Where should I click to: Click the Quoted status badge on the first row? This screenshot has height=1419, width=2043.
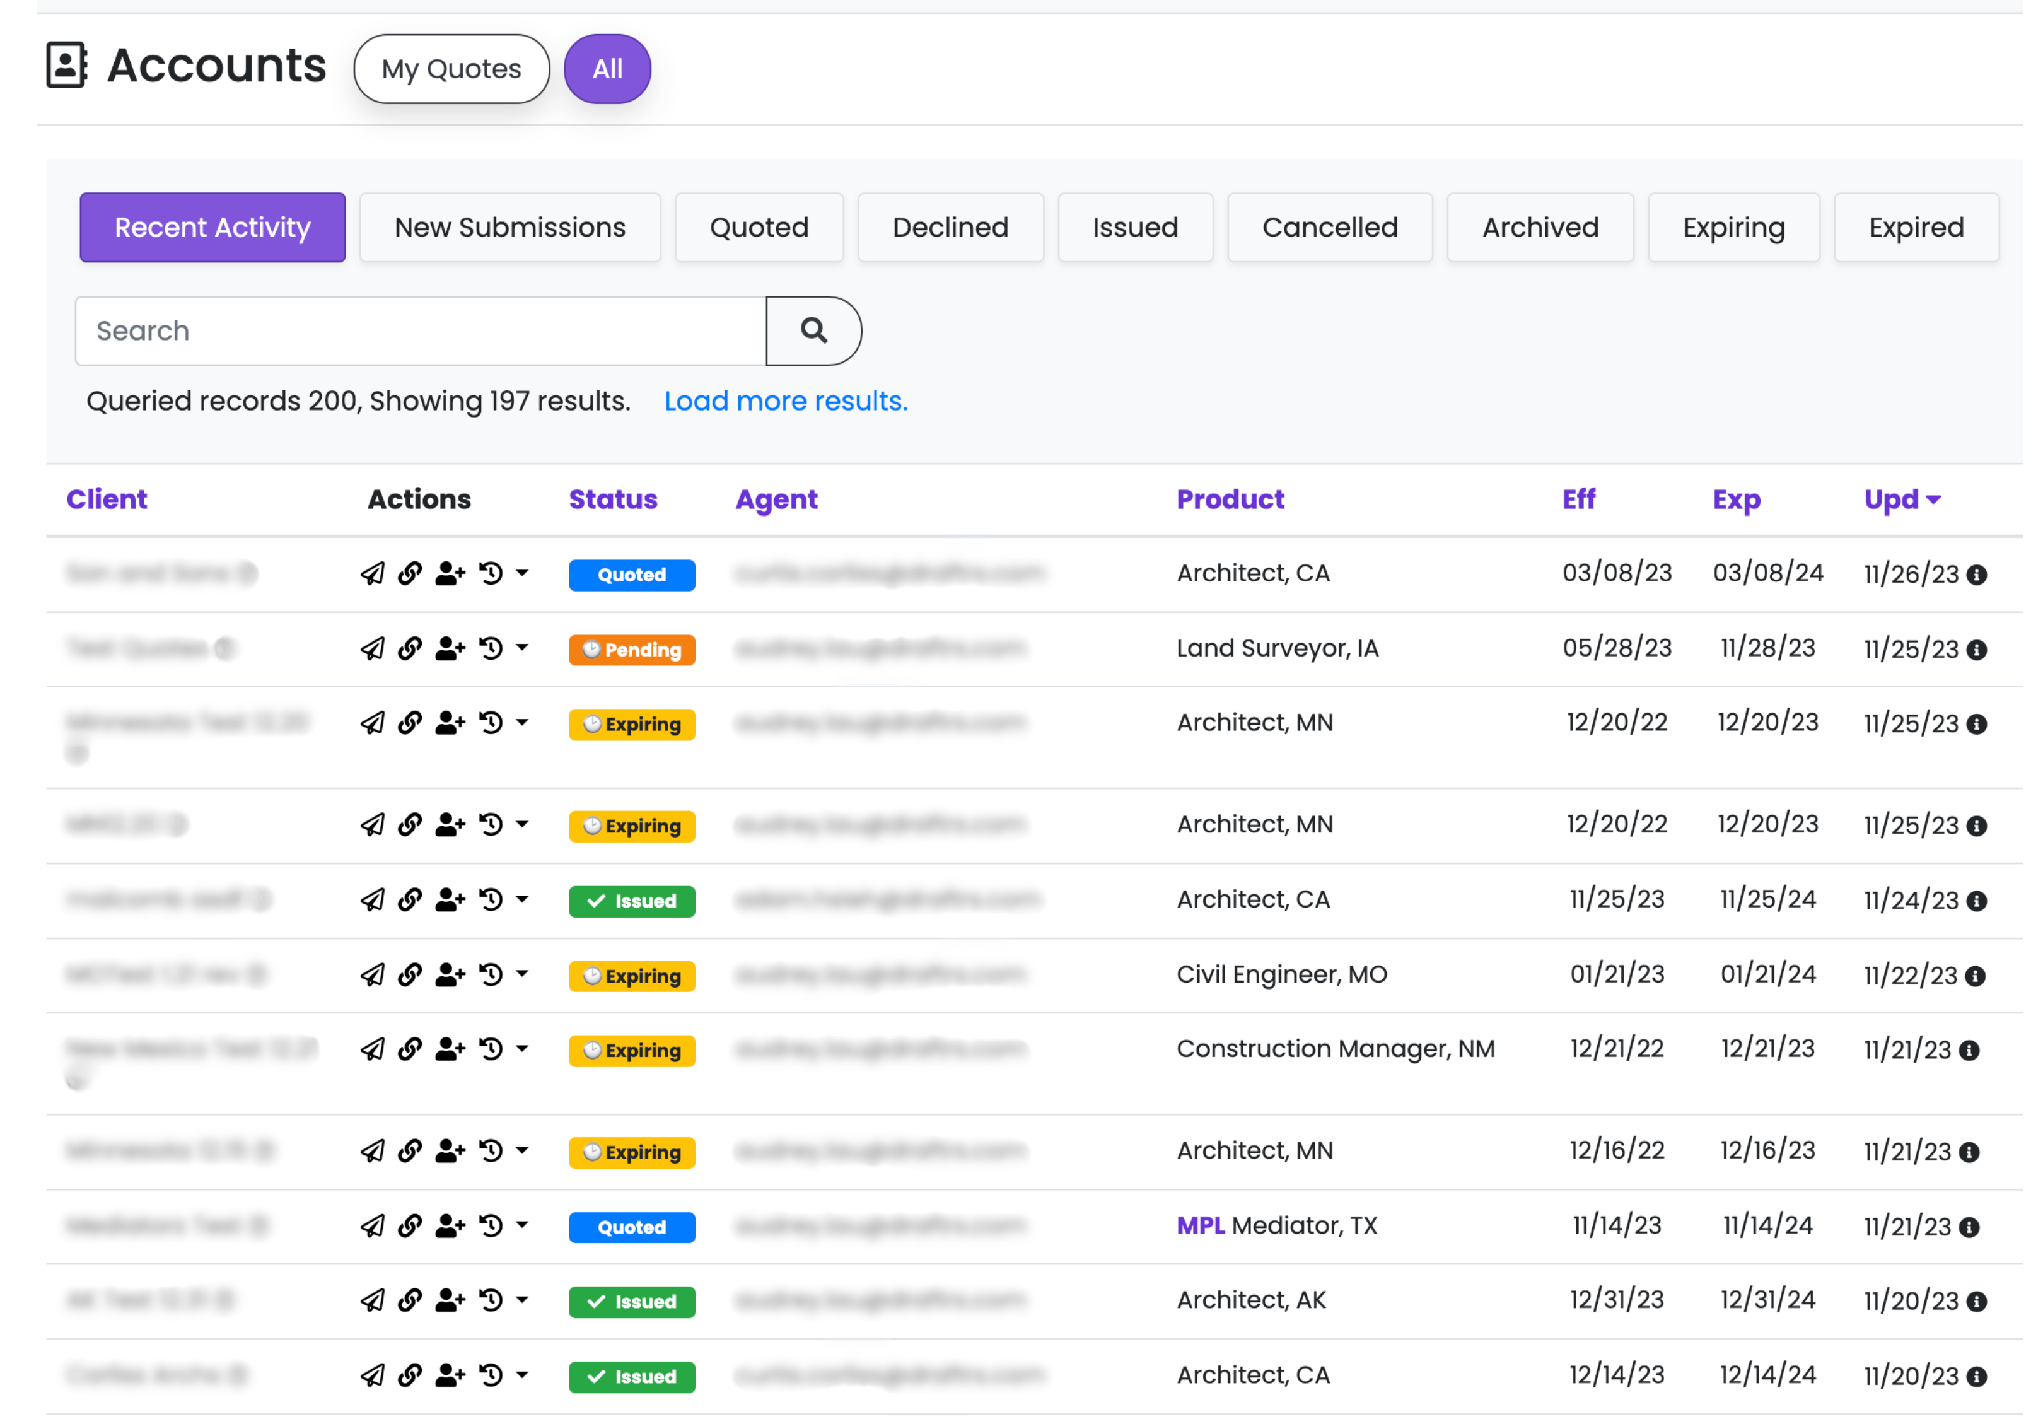631,575
